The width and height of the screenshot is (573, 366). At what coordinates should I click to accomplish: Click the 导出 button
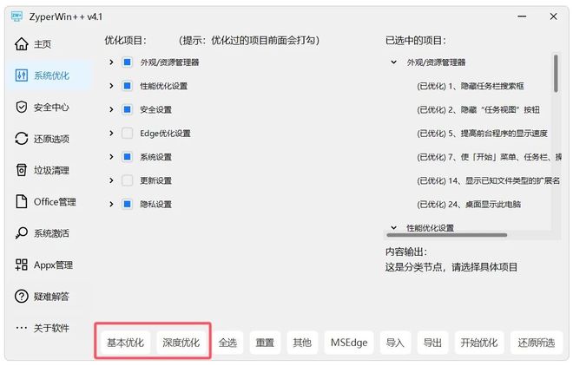click(x=432, y=343)
